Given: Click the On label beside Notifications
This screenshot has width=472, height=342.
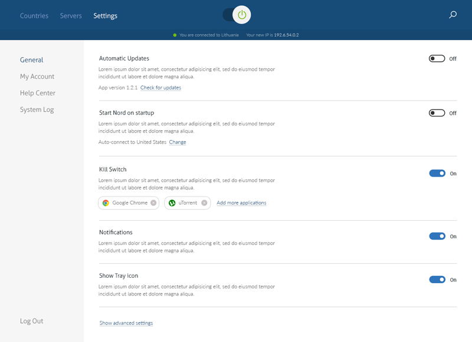Looking at the screenshot, I should pyautogui.click(x=453, y=237).
